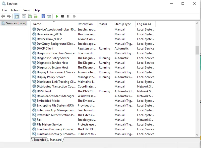Select Encrypting File System (EFS) row
The height and width of the screenshot is (148, 201).
[x=93, y=105]
